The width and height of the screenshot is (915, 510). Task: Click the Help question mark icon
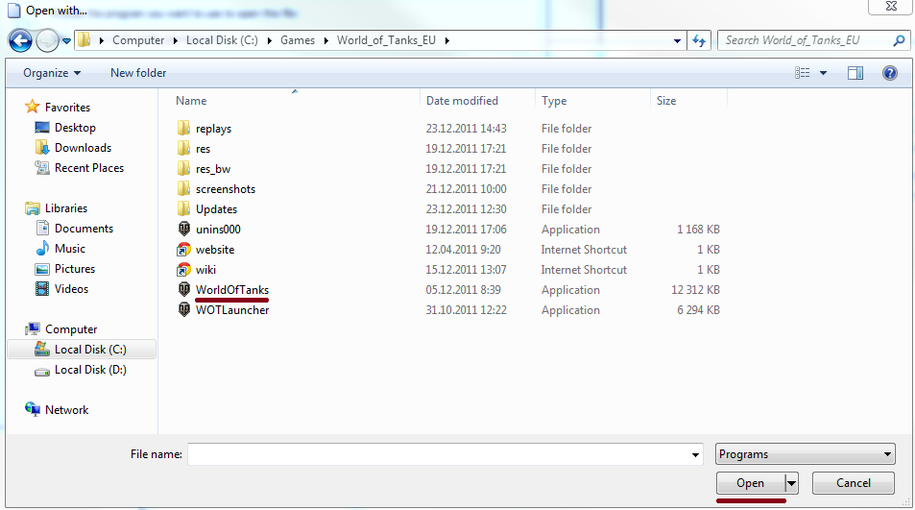point(890,73)
